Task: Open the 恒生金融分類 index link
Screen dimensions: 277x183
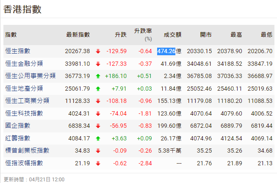Action: (24, 64)
